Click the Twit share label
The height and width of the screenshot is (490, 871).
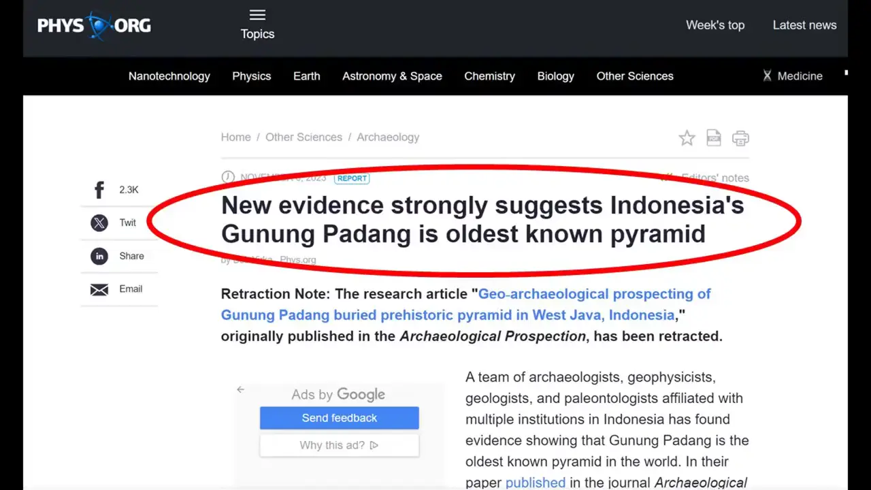[x=128, y=223]
